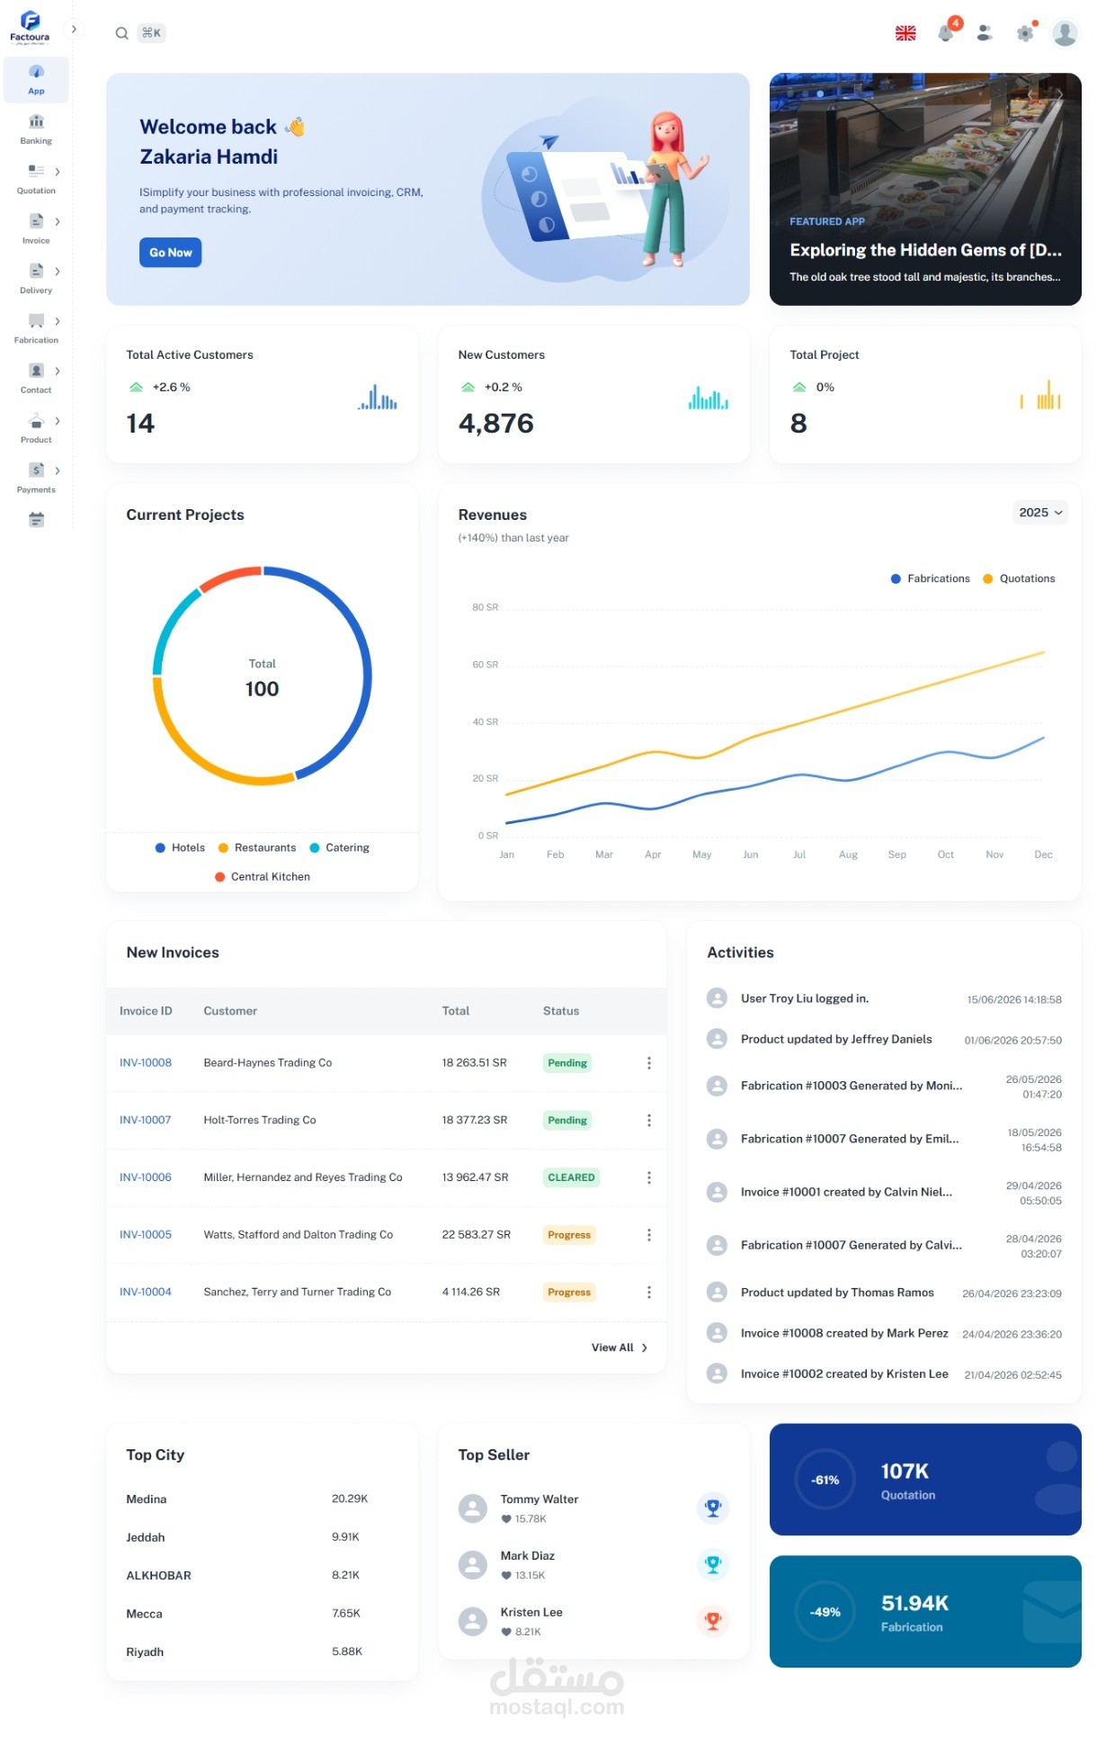Click the Factoura logo
The height and width of the screenshot is (1754, 1115).
pyautogui.click(x=30, y=27)
